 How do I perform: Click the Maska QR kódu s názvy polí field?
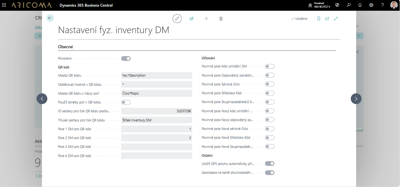click(x=156, y=93)
